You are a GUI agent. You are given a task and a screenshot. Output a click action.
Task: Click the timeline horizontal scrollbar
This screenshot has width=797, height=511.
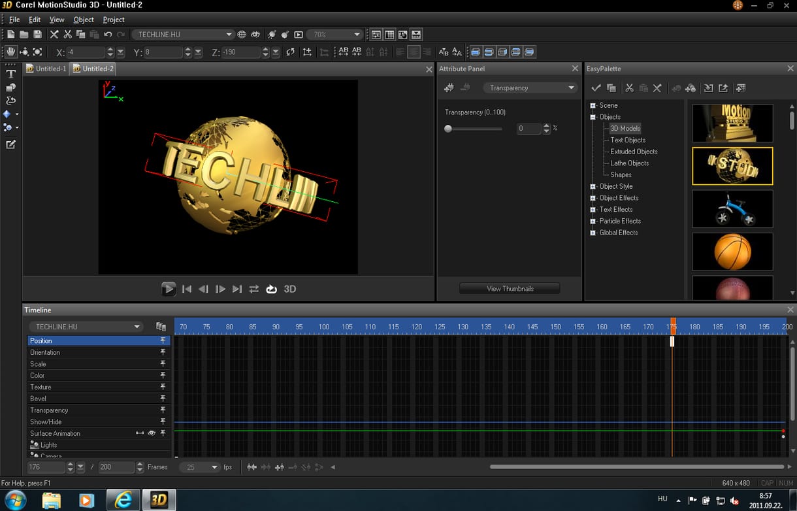click(636, 467)
